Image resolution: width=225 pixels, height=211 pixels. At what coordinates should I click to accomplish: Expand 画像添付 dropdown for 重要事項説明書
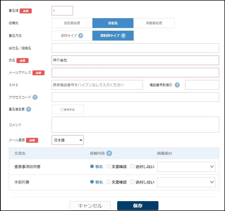pos(186,167)
